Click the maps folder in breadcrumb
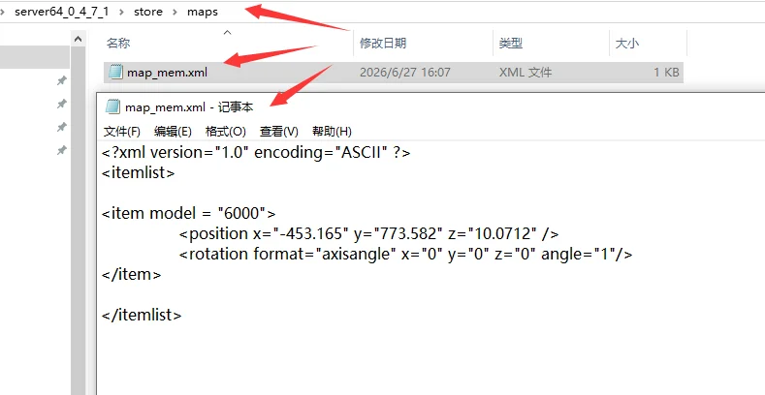Screen dimensions: 765x395 (x=203, y=12)
